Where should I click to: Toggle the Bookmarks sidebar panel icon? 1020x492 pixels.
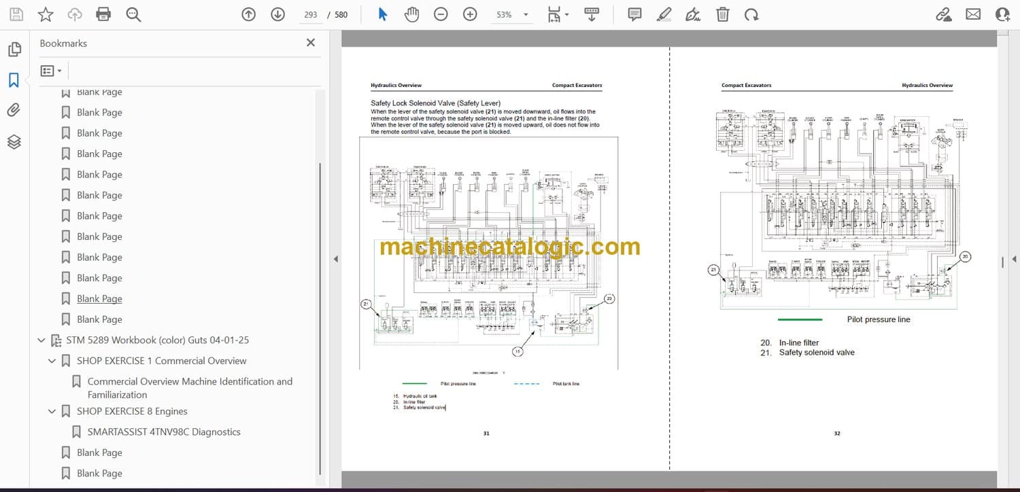14,80
